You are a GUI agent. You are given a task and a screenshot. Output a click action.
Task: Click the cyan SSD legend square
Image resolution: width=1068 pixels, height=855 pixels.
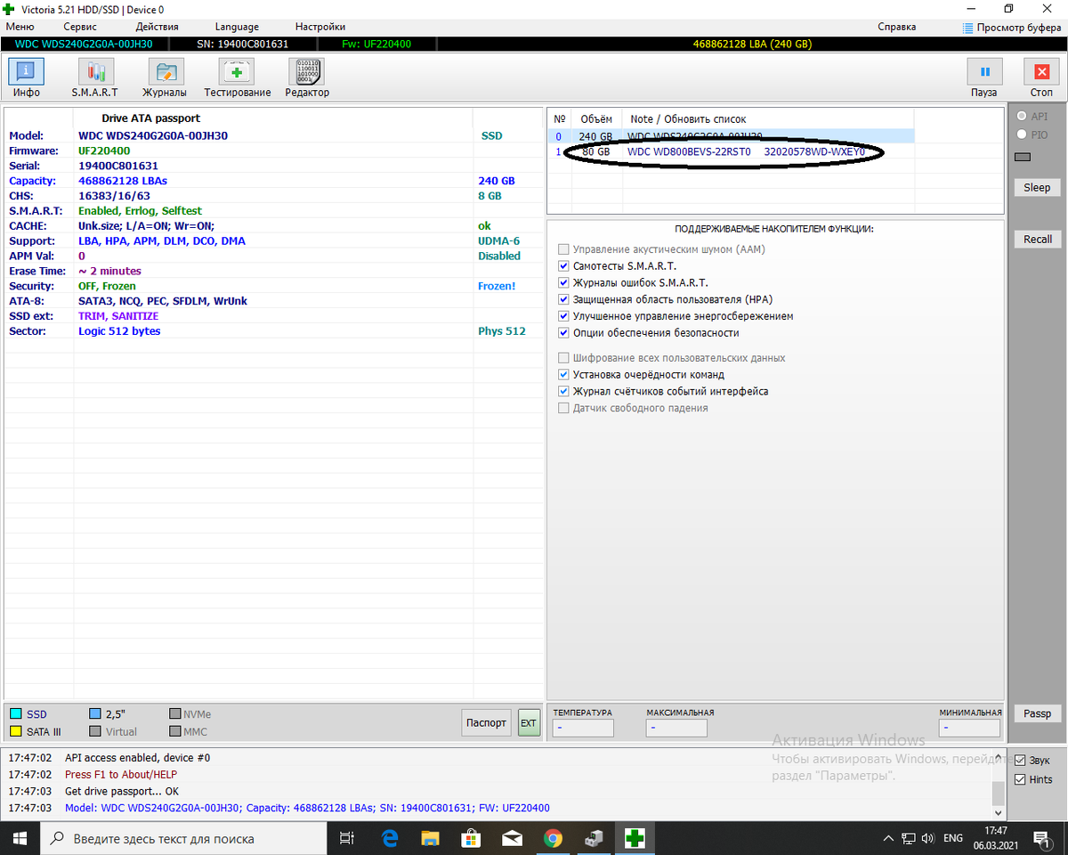[x=15, y=714]
